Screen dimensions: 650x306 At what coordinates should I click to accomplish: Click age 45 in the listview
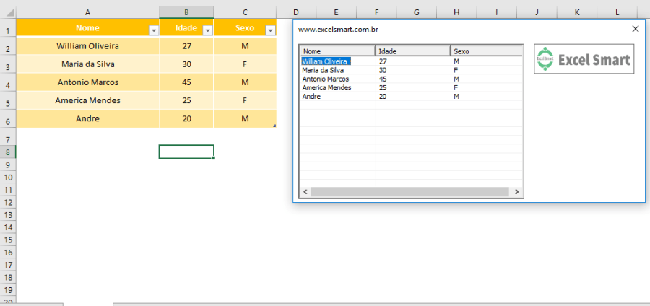(x=383, y=79)
